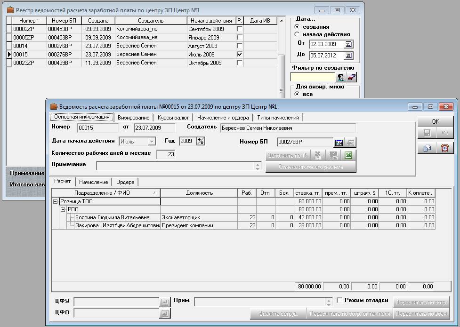Click the OK button
This screenshot has width=460, height=327.
(436, 121)
